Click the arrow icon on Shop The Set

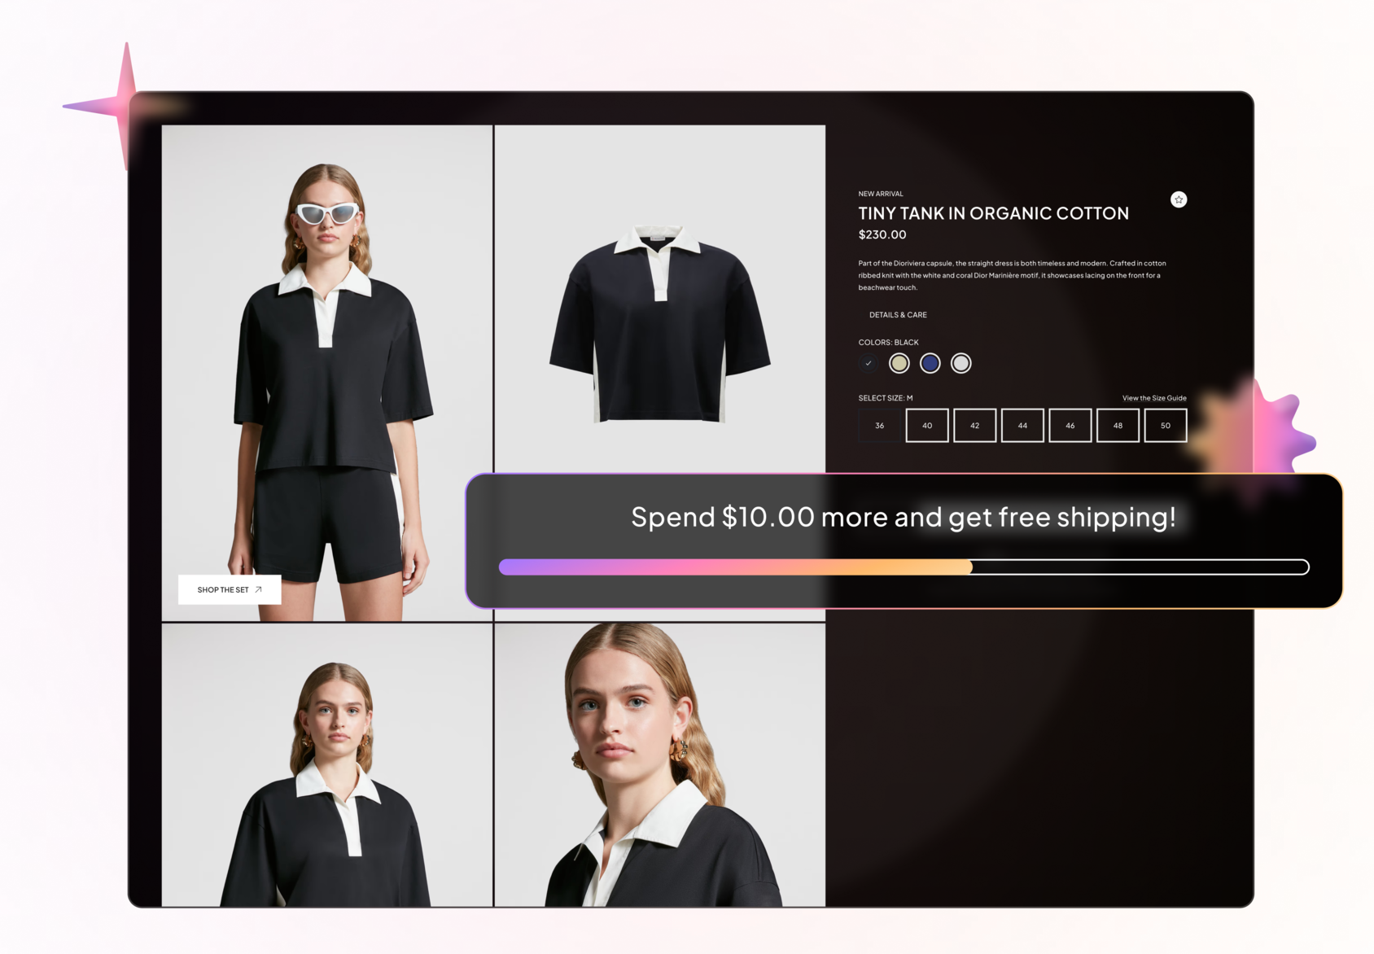pyautogui.click(x=259, y=589)
